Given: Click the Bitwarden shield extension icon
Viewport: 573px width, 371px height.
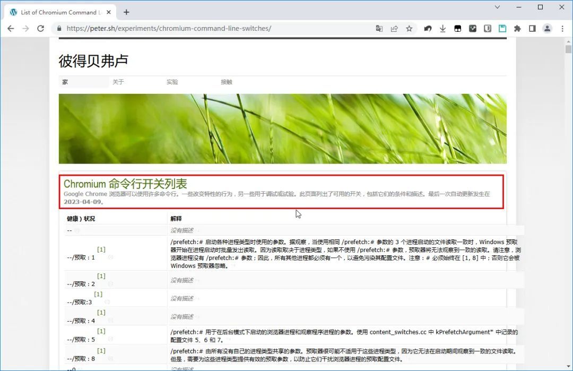Looking at the screenshot, I should (x=488, y=29).
